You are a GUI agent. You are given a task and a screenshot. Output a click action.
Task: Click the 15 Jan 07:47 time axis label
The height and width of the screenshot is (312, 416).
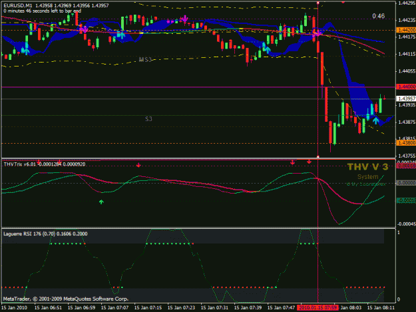click(282, 308)
